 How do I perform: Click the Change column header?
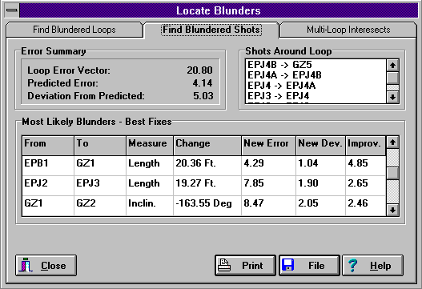207,146
